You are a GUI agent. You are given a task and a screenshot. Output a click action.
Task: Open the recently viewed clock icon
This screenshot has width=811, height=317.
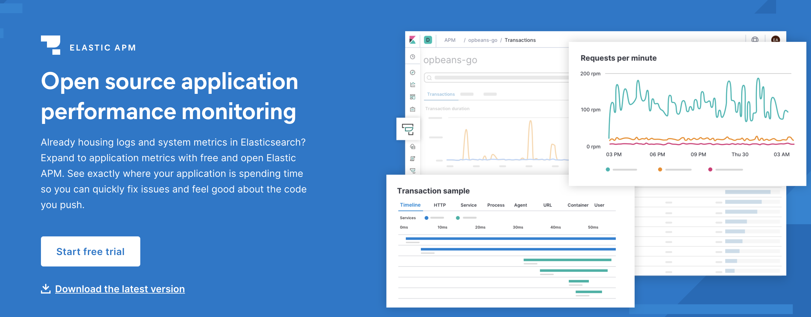(x=412, y=57)
